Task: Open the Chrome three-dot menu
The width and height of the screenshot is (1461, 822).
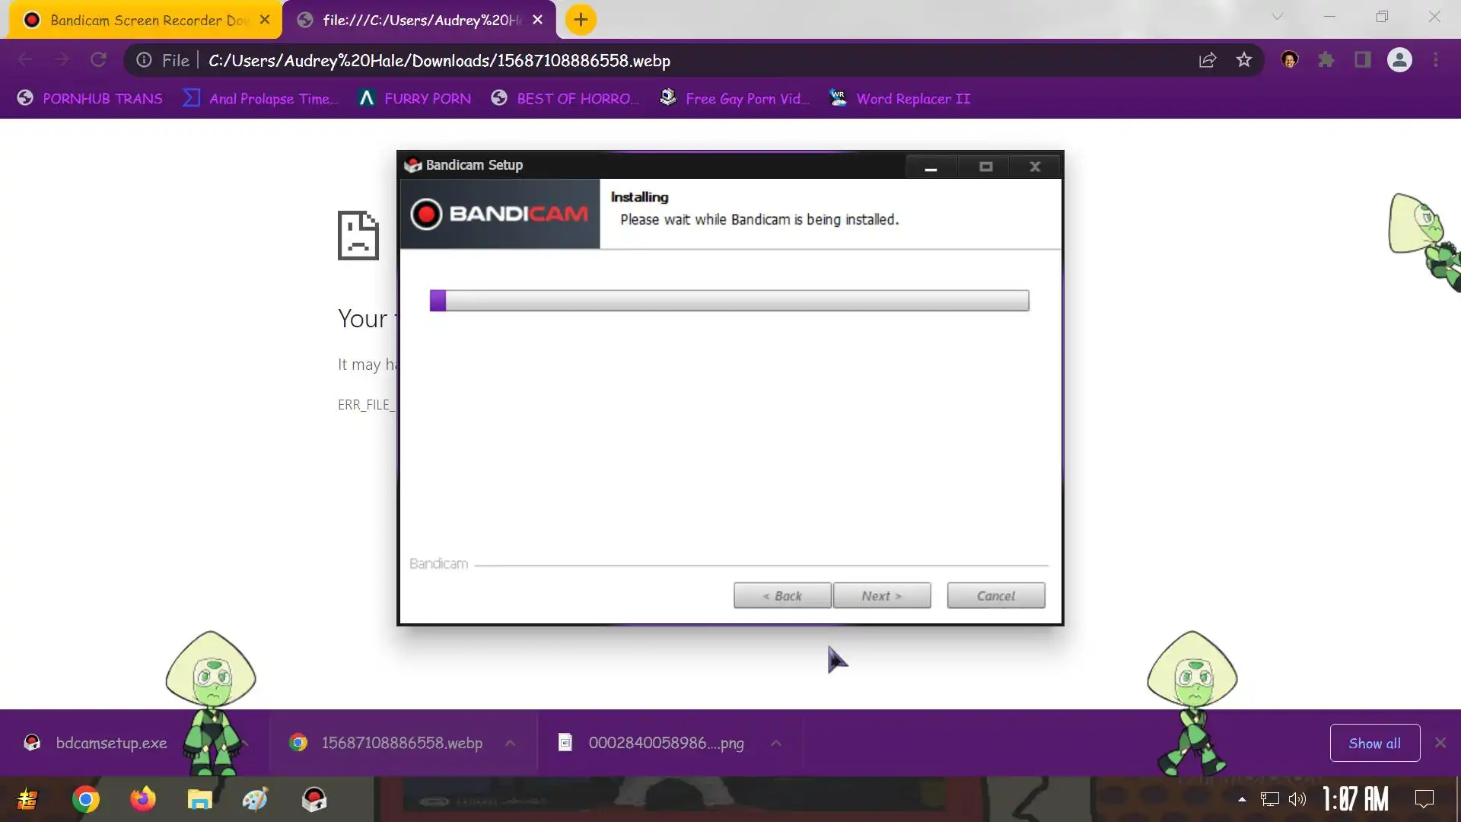Action: click(1436, 60)
